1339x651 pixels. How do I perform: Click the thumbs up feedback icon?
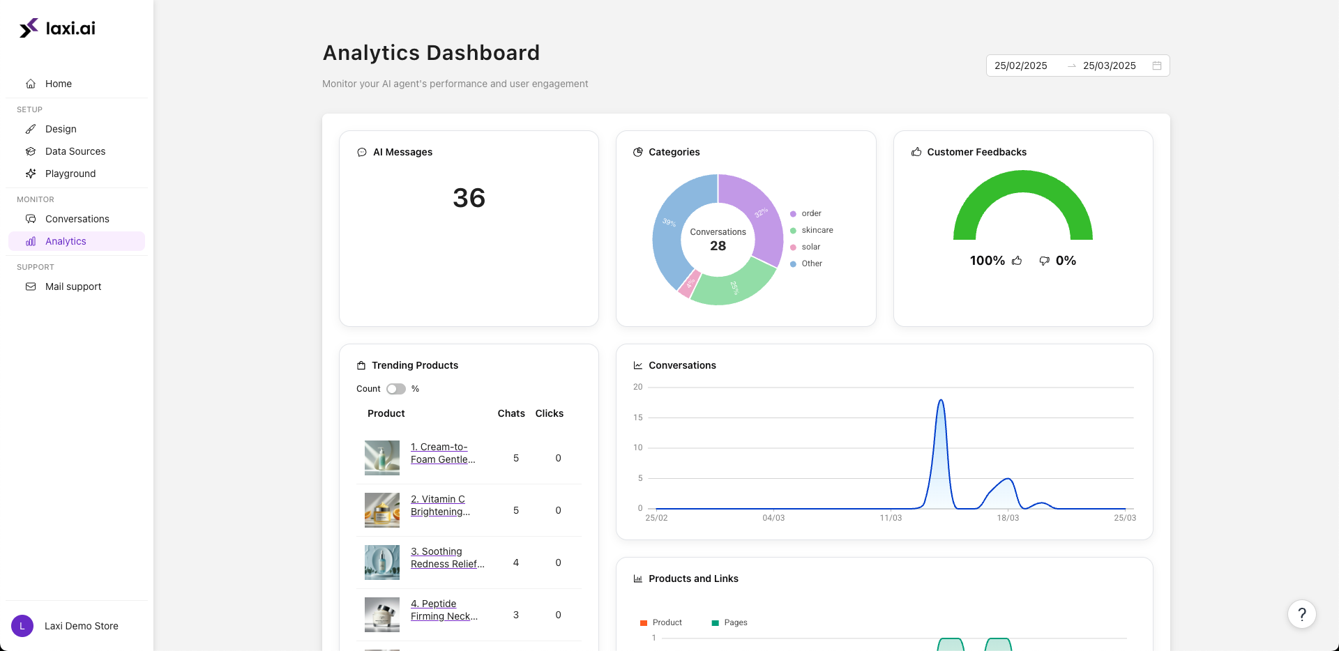[x=1017, y=261]
